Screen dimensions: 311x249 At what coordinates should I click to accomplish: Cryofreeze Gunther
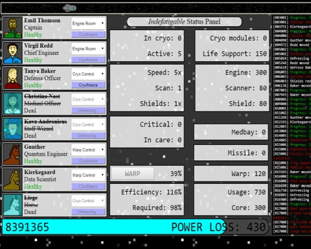(x=88, y=161)
